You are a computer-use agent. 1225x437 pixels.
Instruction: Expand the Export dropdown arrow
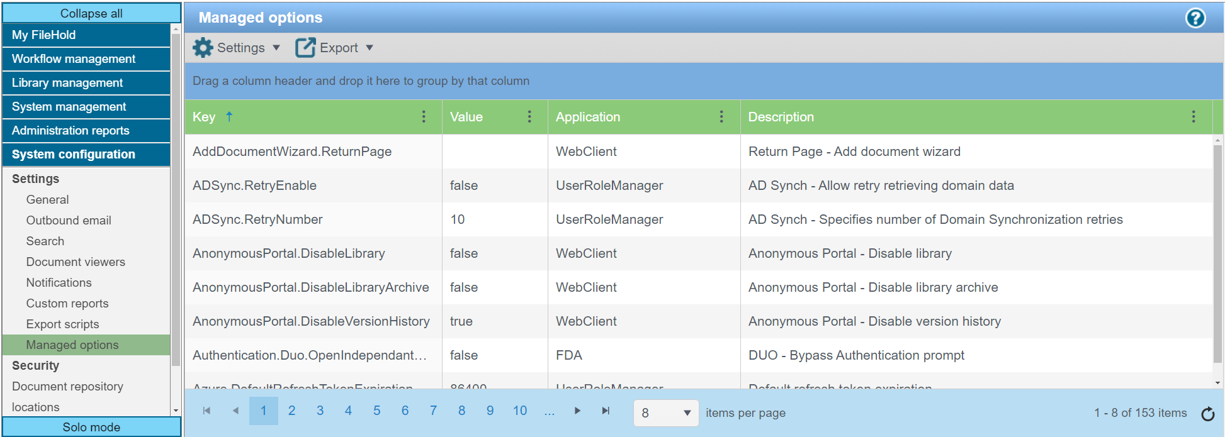pyautogui.click(x=370, y=48)
